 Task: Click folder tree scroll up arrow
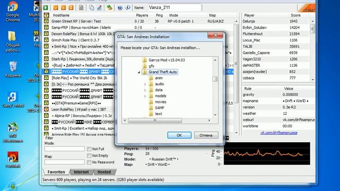tap(215, 60)
